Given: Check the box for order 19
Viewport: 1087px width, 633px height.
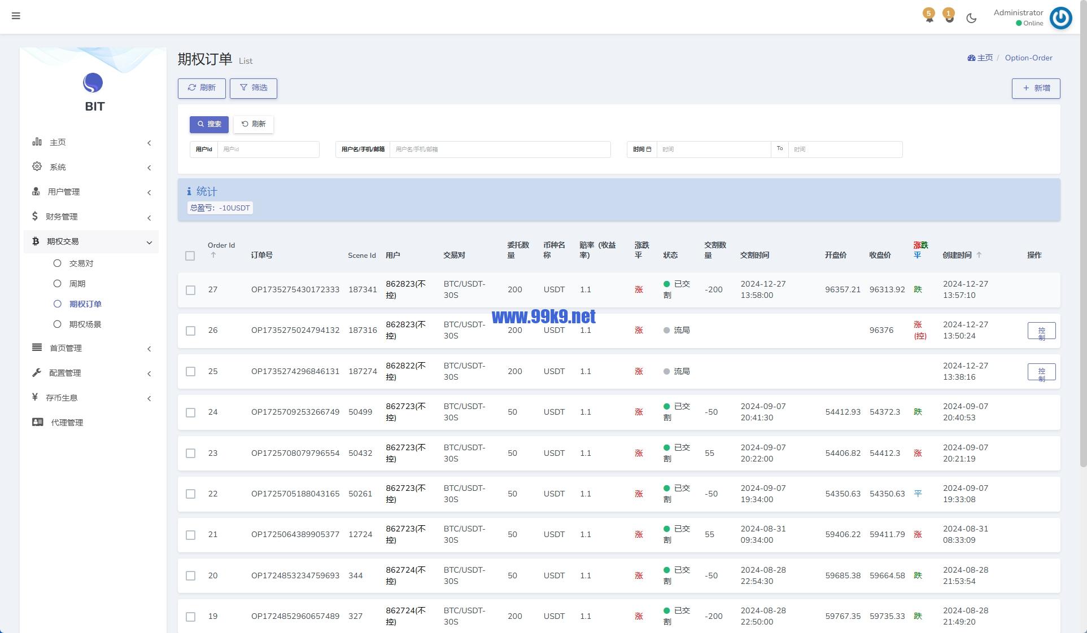Looking at the screenshot, I should pyautogui.click(x=191, y=617).
